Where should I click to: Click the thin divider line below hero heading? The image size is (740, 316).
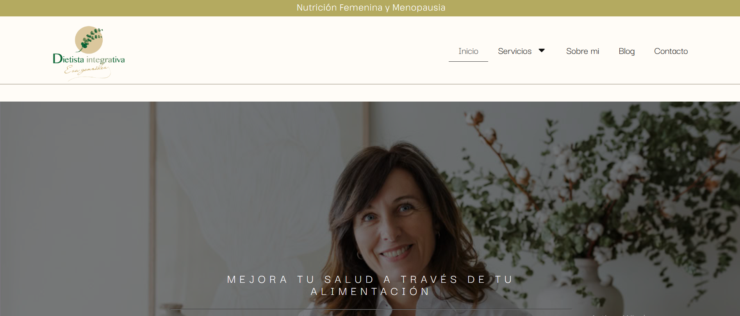coord(371,309)
